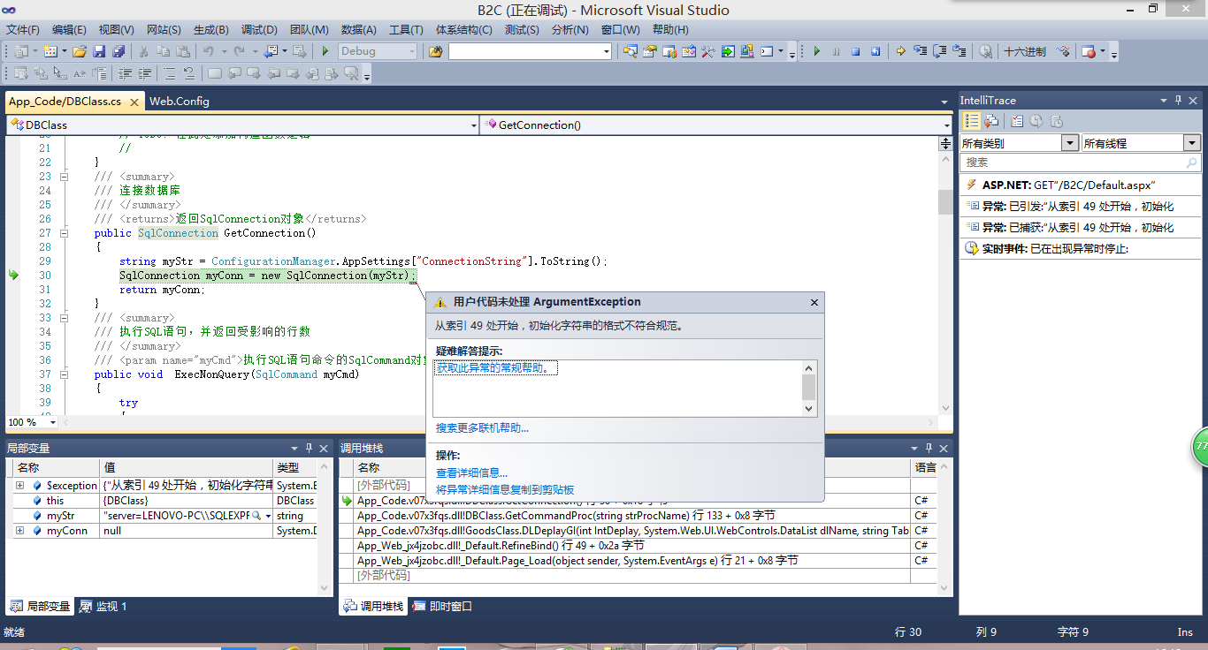Viewport: 1208px width, 650px height.
Task: Select IntelliTrace events view list icon
Action: 972,121
